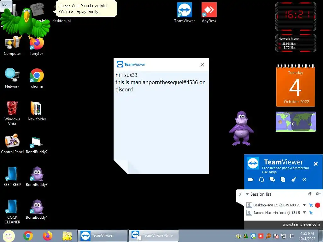This screenshot has width=323, height=242.
Task: Open the Start menu smiley button
Action: [9, 236]
